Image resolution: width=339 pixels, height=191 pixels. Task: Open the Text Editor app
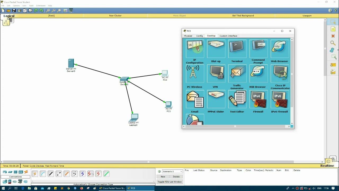[237, 99]
